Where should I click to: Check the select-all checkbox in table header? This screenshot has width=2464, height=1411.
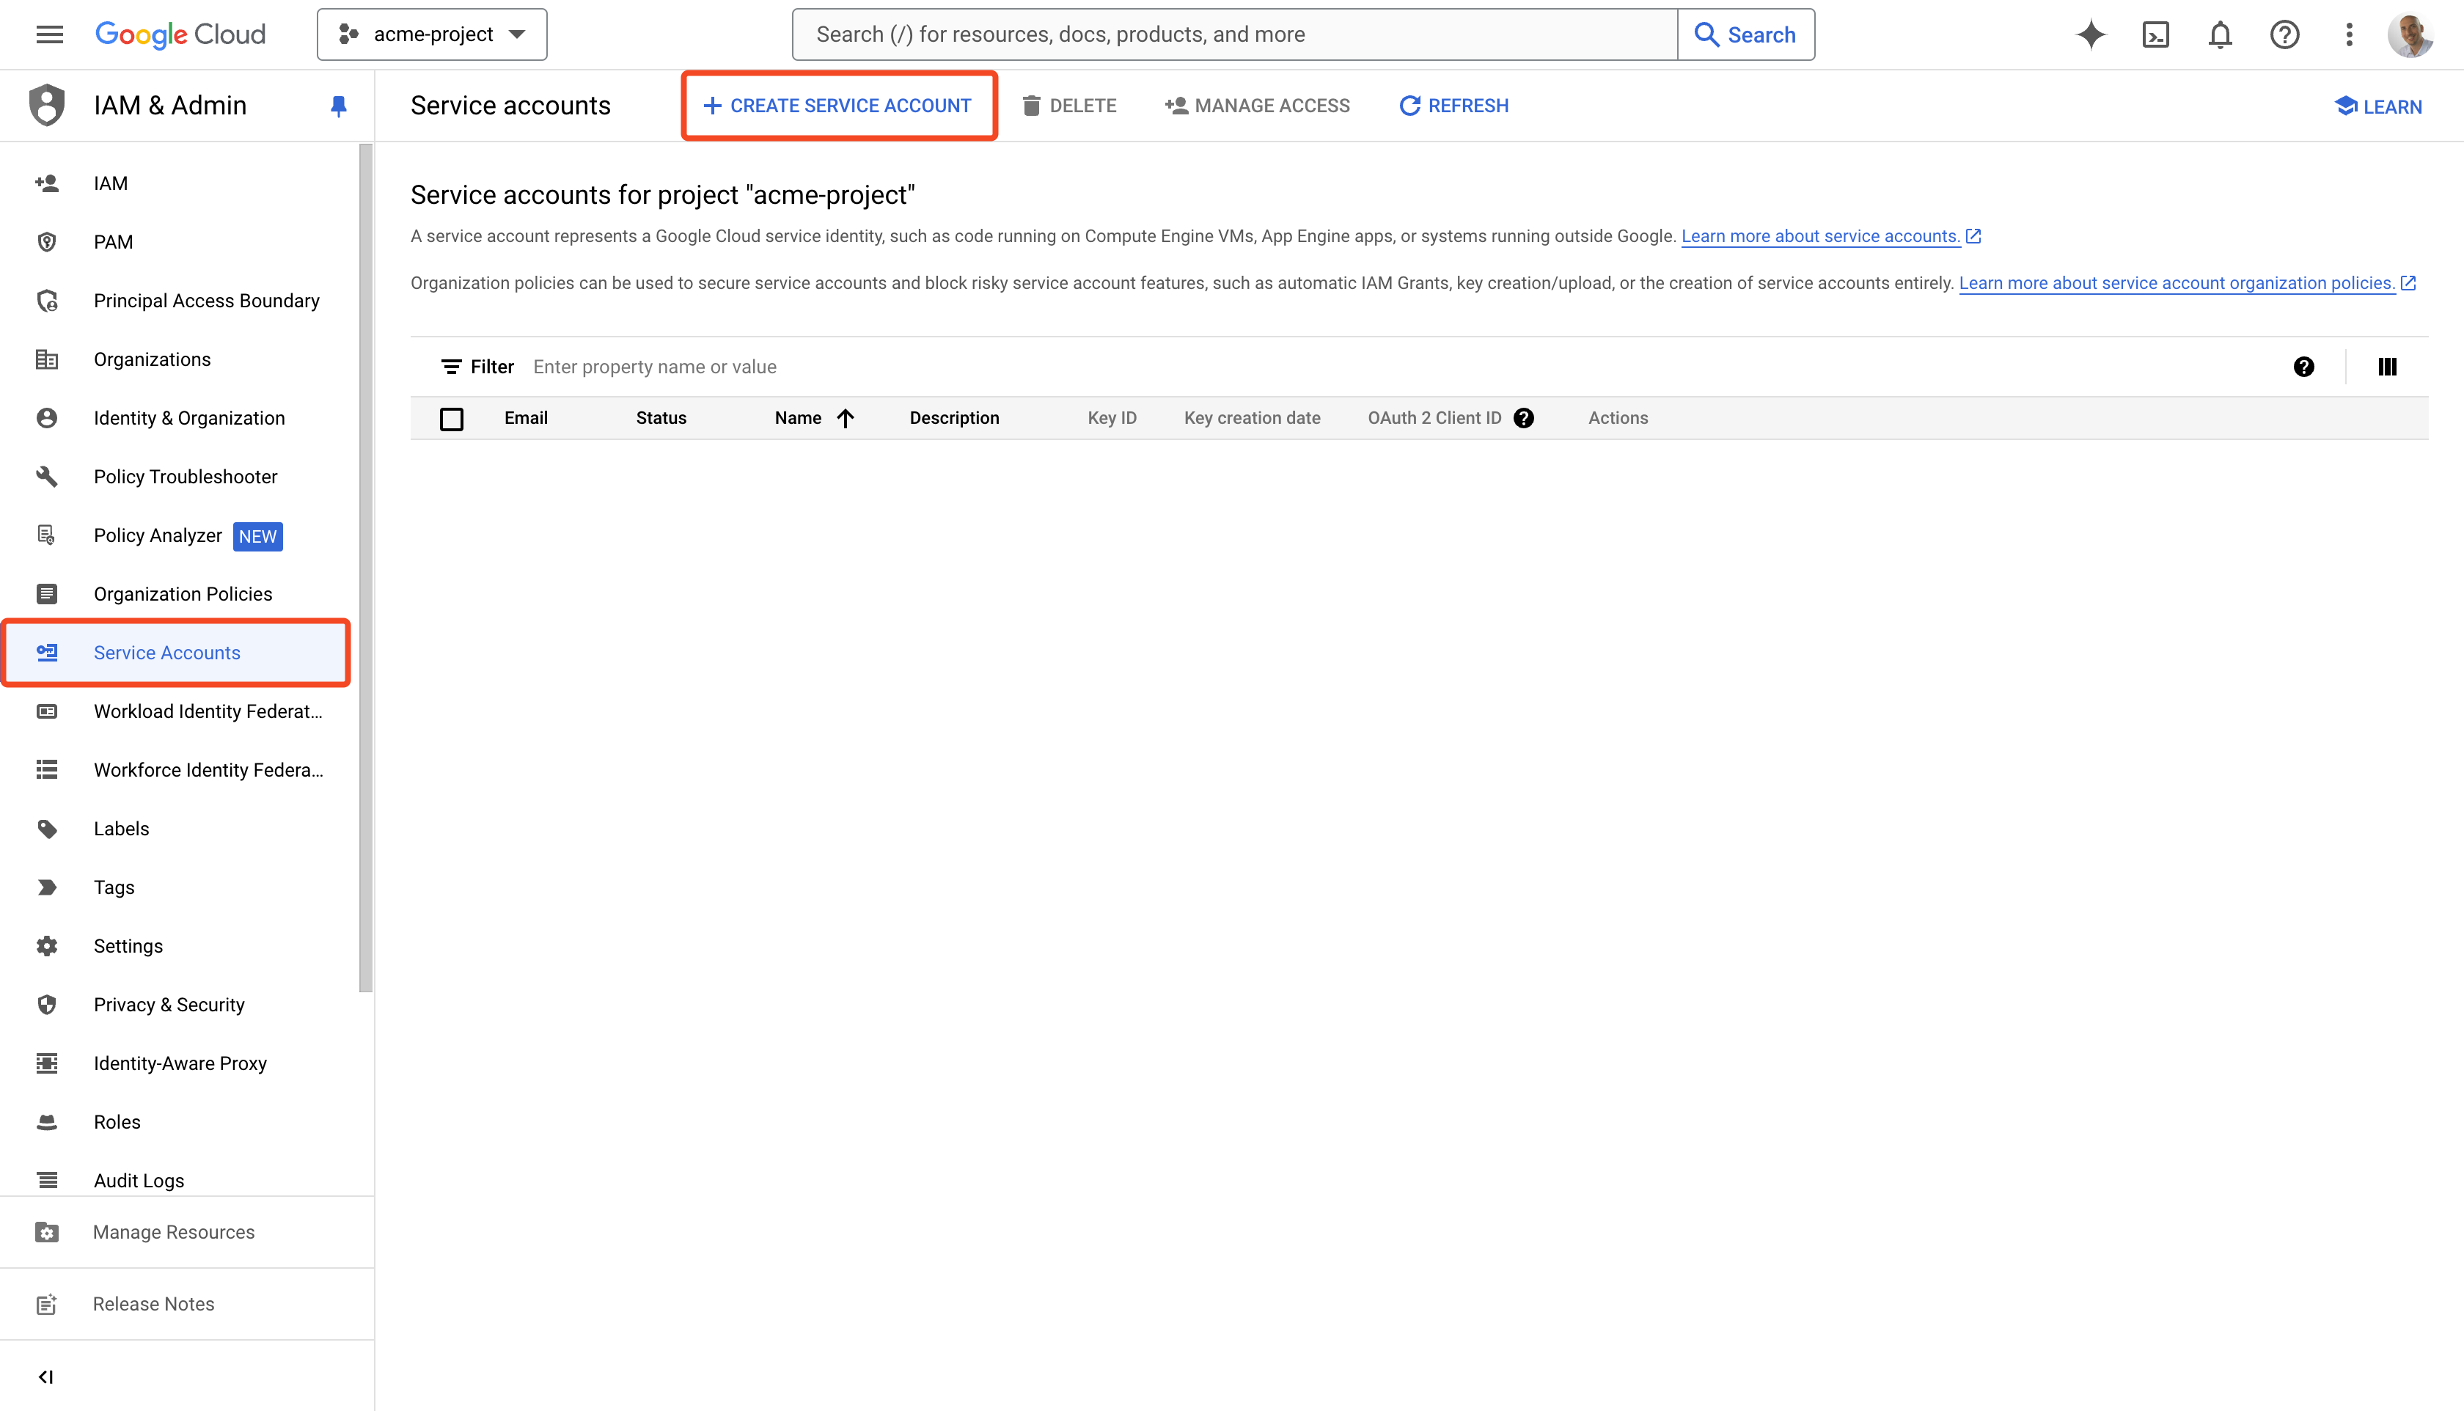452,419
